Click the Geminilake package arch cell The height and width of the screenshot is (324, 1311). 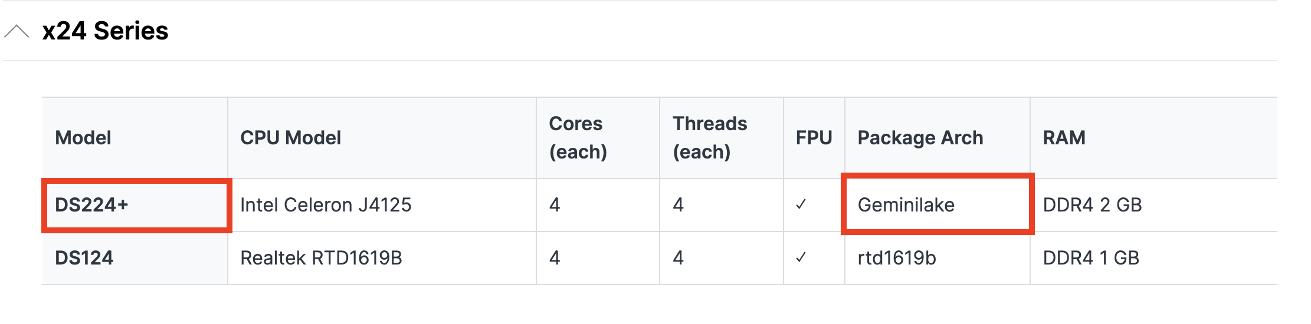[x=906, y=205]
